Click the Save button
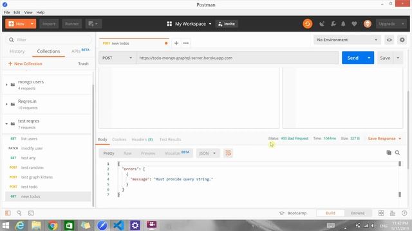Viewport: 412px width, 231px height. tap(385, 58)
